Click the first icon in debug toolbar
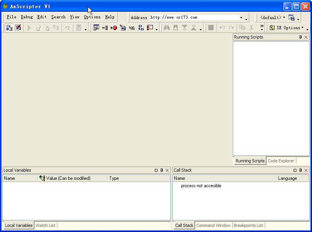Image resolution: width=312 pixels, height=232 pixels. (9, 28)
